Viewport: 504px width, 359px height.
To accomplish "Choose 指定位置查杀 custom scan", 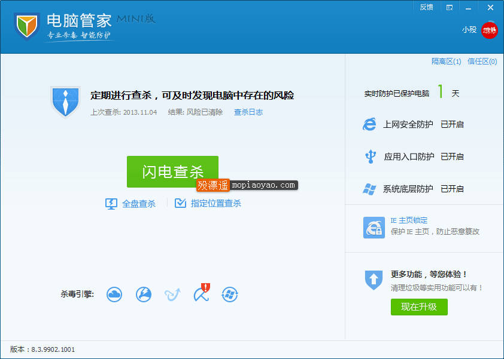I will [x=215, y=204].
